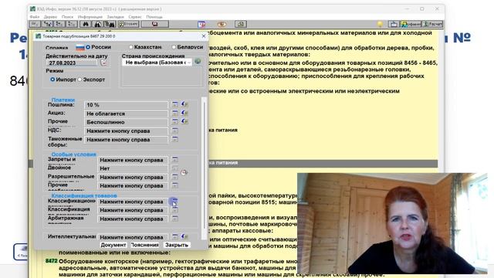Click history icon at end of Беспошлинно row
Viewport: 494px width, 278px height.
(184, 121)
